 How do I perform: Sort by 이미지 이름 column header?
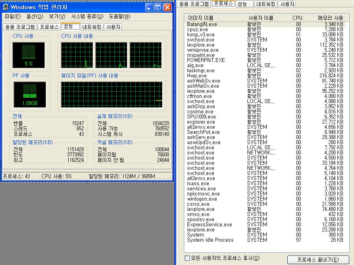click(214, 18)
